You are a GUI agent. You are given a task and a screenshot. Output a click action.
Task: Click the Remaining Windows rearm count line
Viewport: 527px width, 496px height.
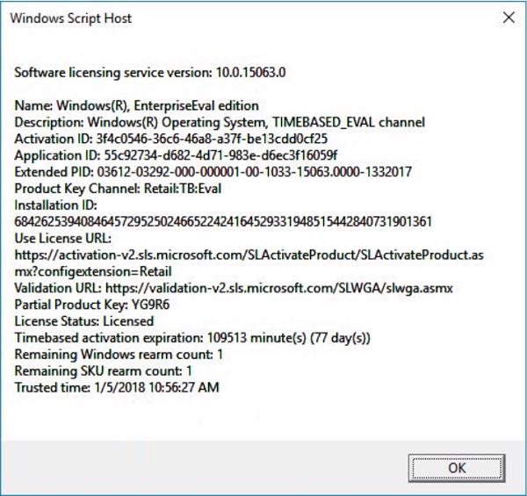(119, 354)
